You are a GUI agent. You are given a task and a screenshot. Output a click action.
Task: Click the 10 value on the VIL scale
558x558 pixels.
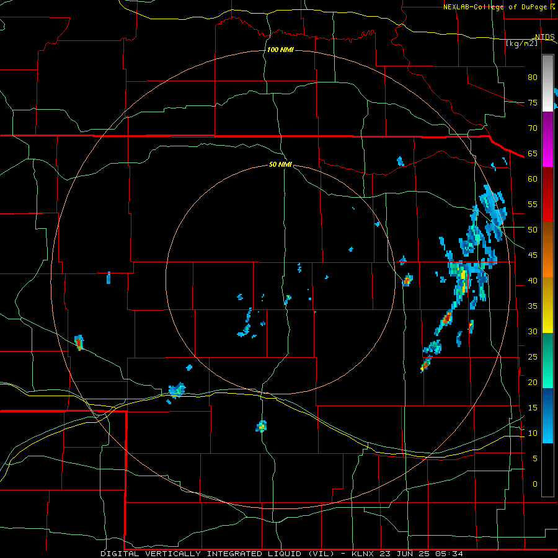click(x=533, y=433)
